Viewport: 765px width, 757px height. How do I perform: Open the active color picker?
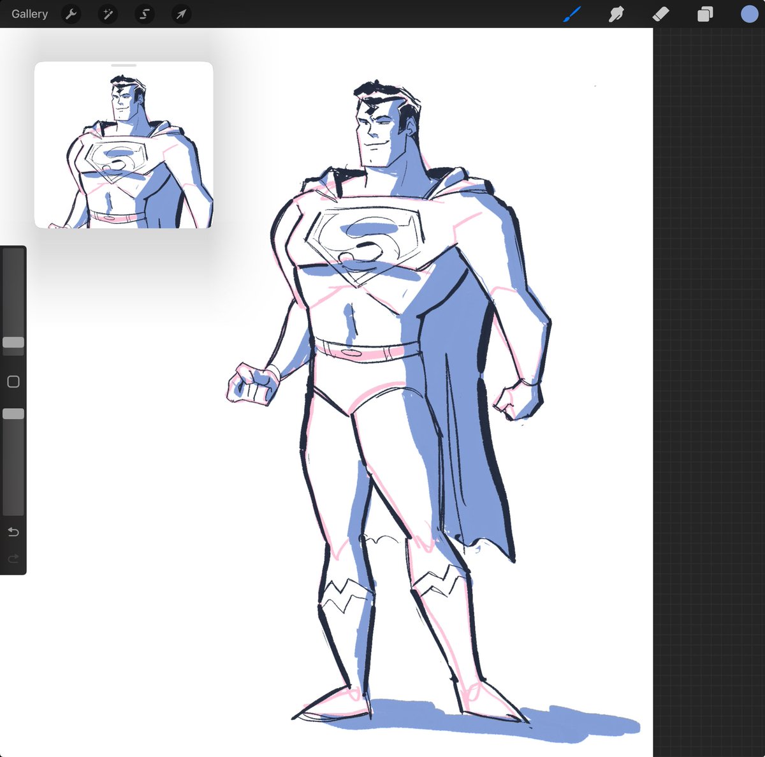pos(749,13)
